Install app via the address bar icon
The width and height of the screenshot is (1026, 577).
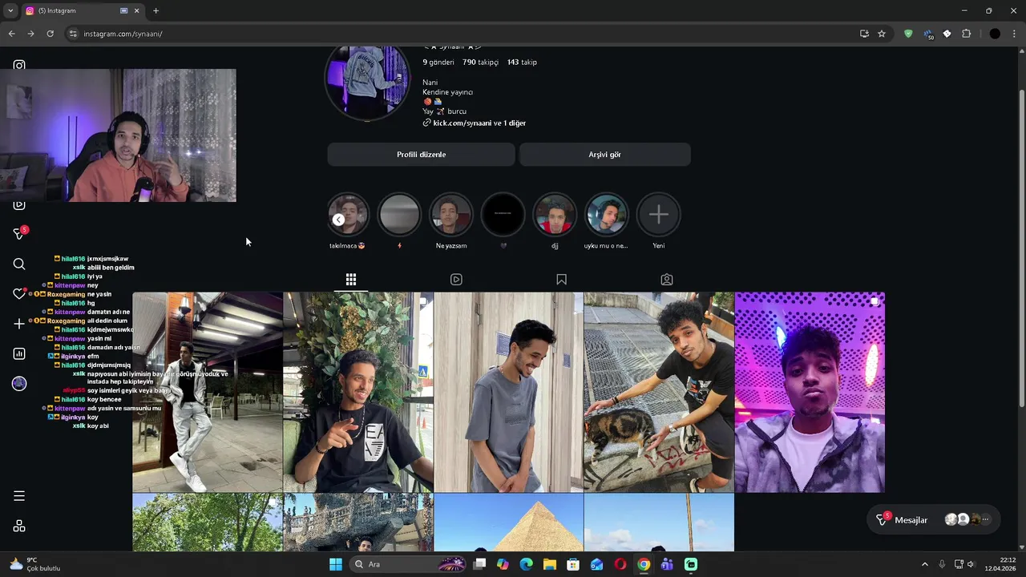tap(864, 34)
